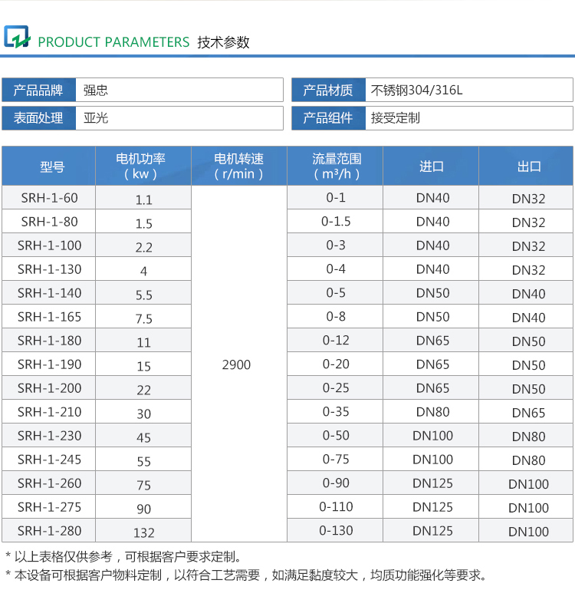Screen dimensions: 575x590
Task: Select model cell SRH-1-60
Action: [49, 197]
